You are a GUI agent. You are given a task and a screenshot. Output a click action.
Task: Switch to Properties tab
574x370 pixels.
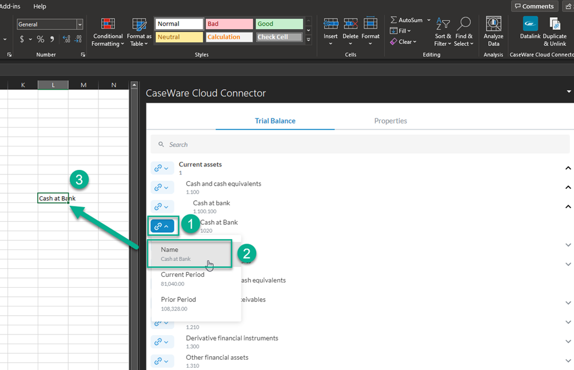tap(390, 121)
